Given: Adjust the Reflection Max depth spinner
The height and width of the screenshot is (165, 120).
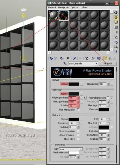Looking at the screenshot, I should click(x=108, y=105).
